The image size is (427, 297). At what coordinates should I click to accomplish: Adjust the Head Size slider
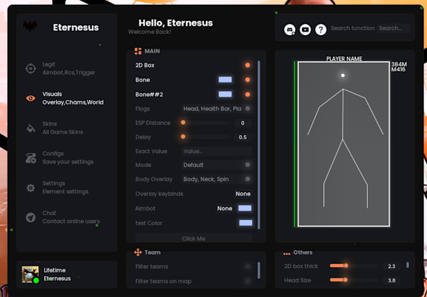pyautogui.click(x=354, y=280)
